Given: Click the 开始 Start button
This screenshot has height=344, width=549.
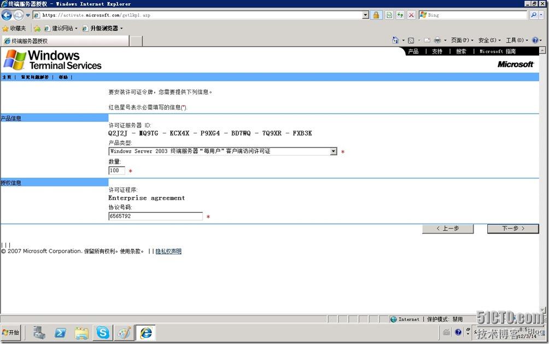Looking at the screenshot, I should tap(11, 333).
